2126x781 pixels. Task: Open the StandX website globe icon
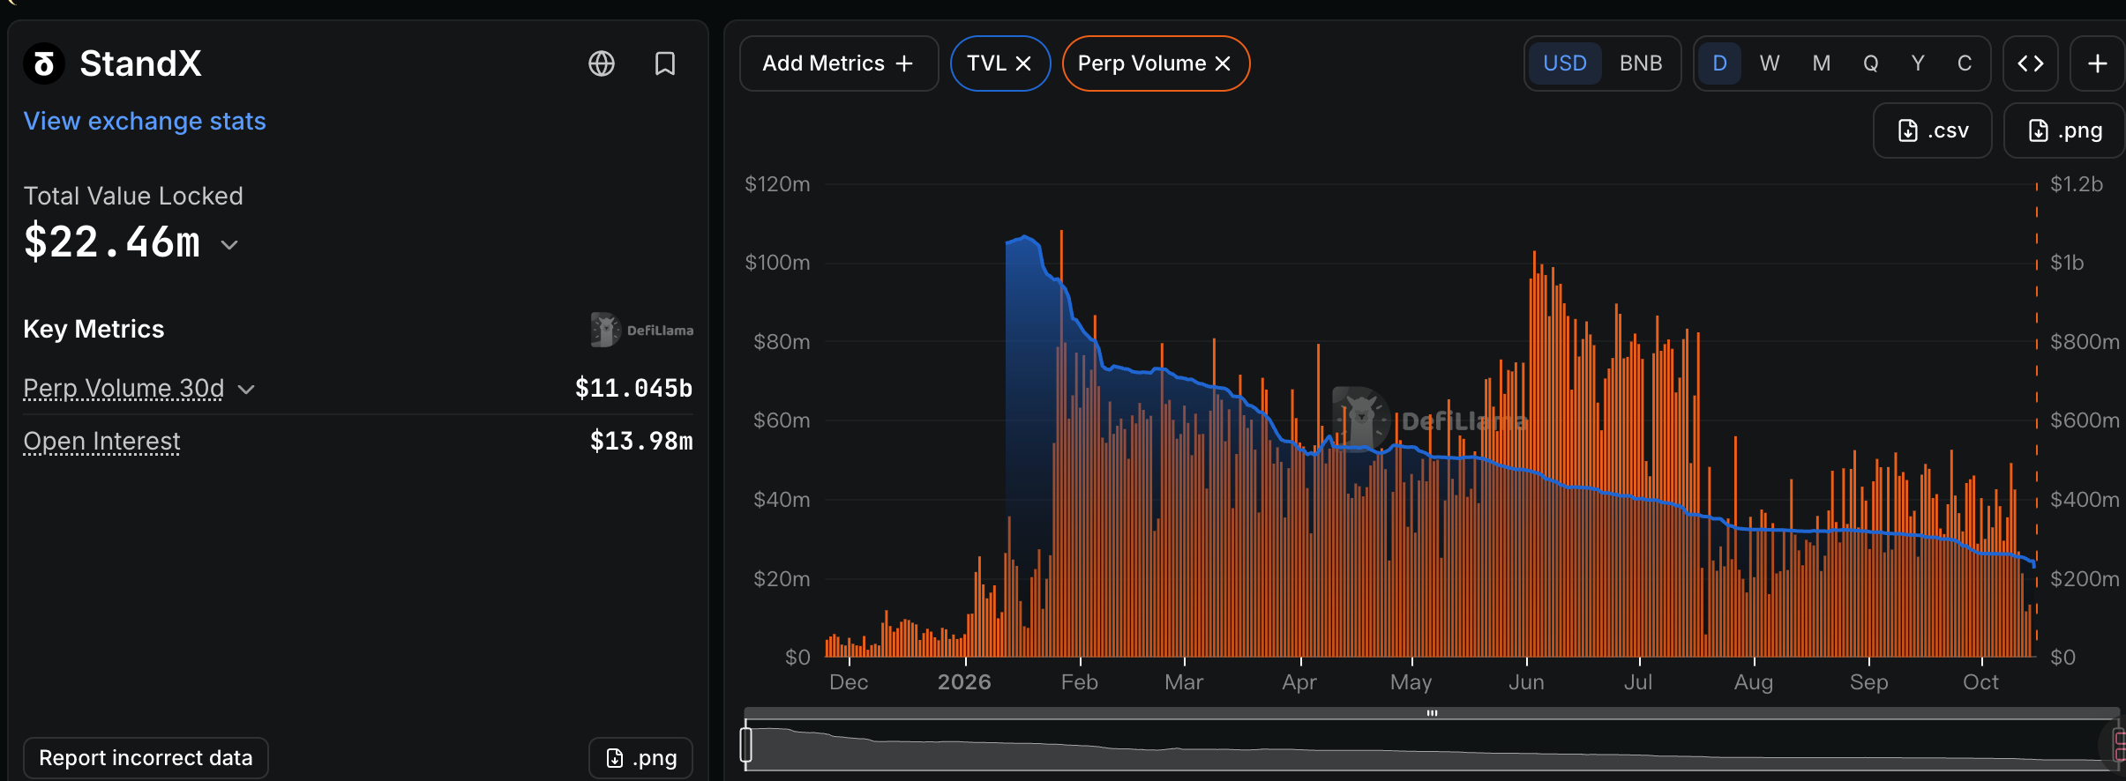[x=602, y=63]
